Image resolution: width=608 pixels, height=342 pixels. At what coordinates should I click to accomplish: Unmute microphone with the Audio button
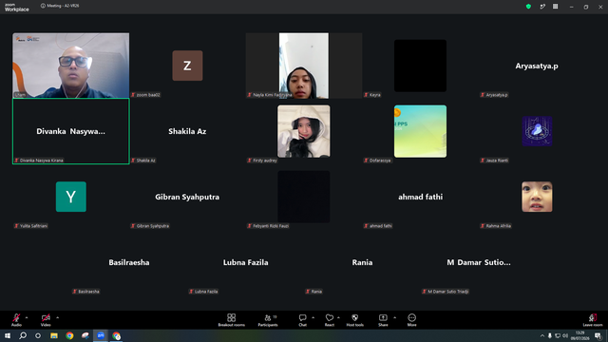[x=16, y=320]
